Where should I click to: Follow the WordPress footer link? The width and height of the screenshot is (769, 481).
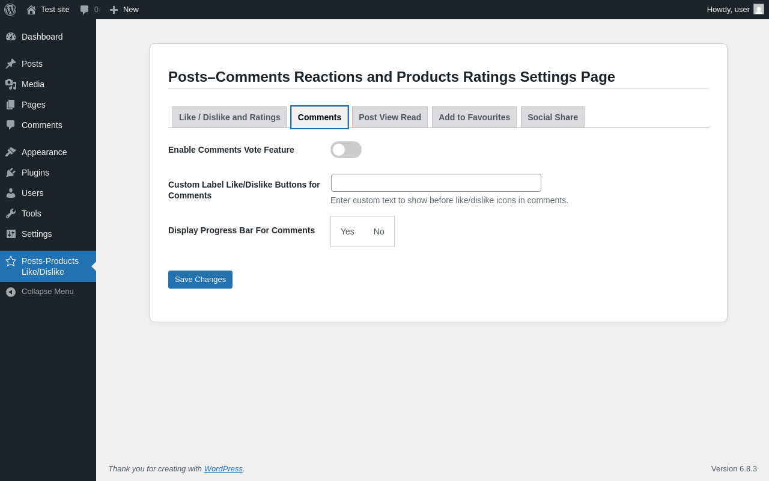coord(223,468)
